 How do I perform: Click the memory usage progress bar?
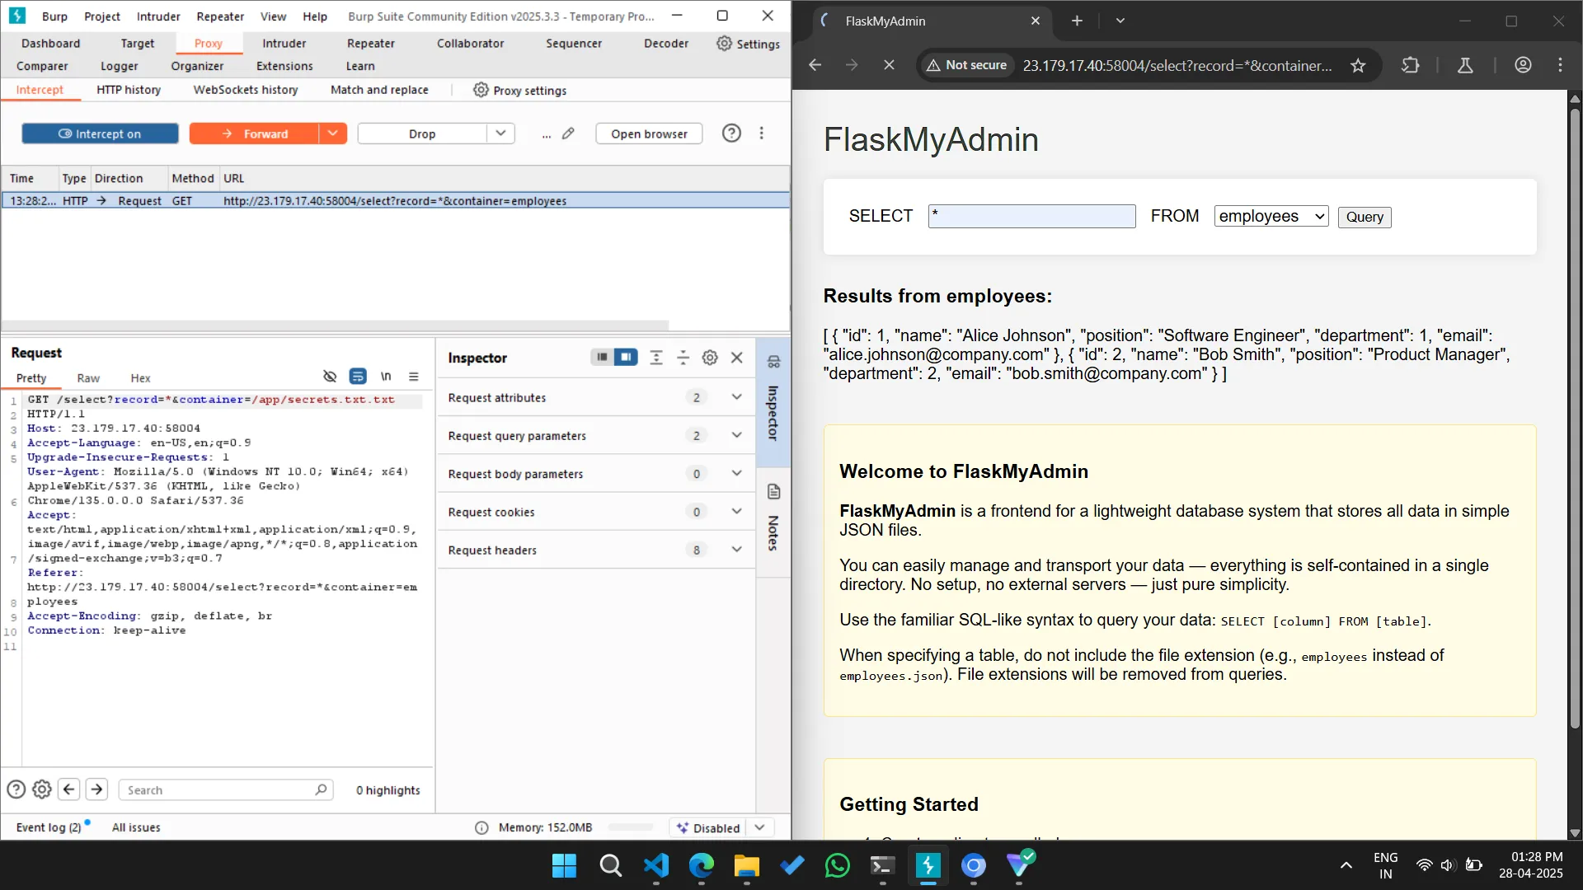pos(631,827)
